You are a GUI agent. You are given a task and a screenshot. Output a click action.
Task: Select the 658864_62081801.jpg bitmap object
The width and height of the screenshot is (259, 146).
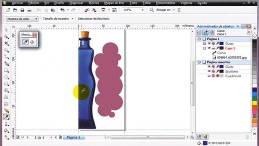(x=232, y=58)
